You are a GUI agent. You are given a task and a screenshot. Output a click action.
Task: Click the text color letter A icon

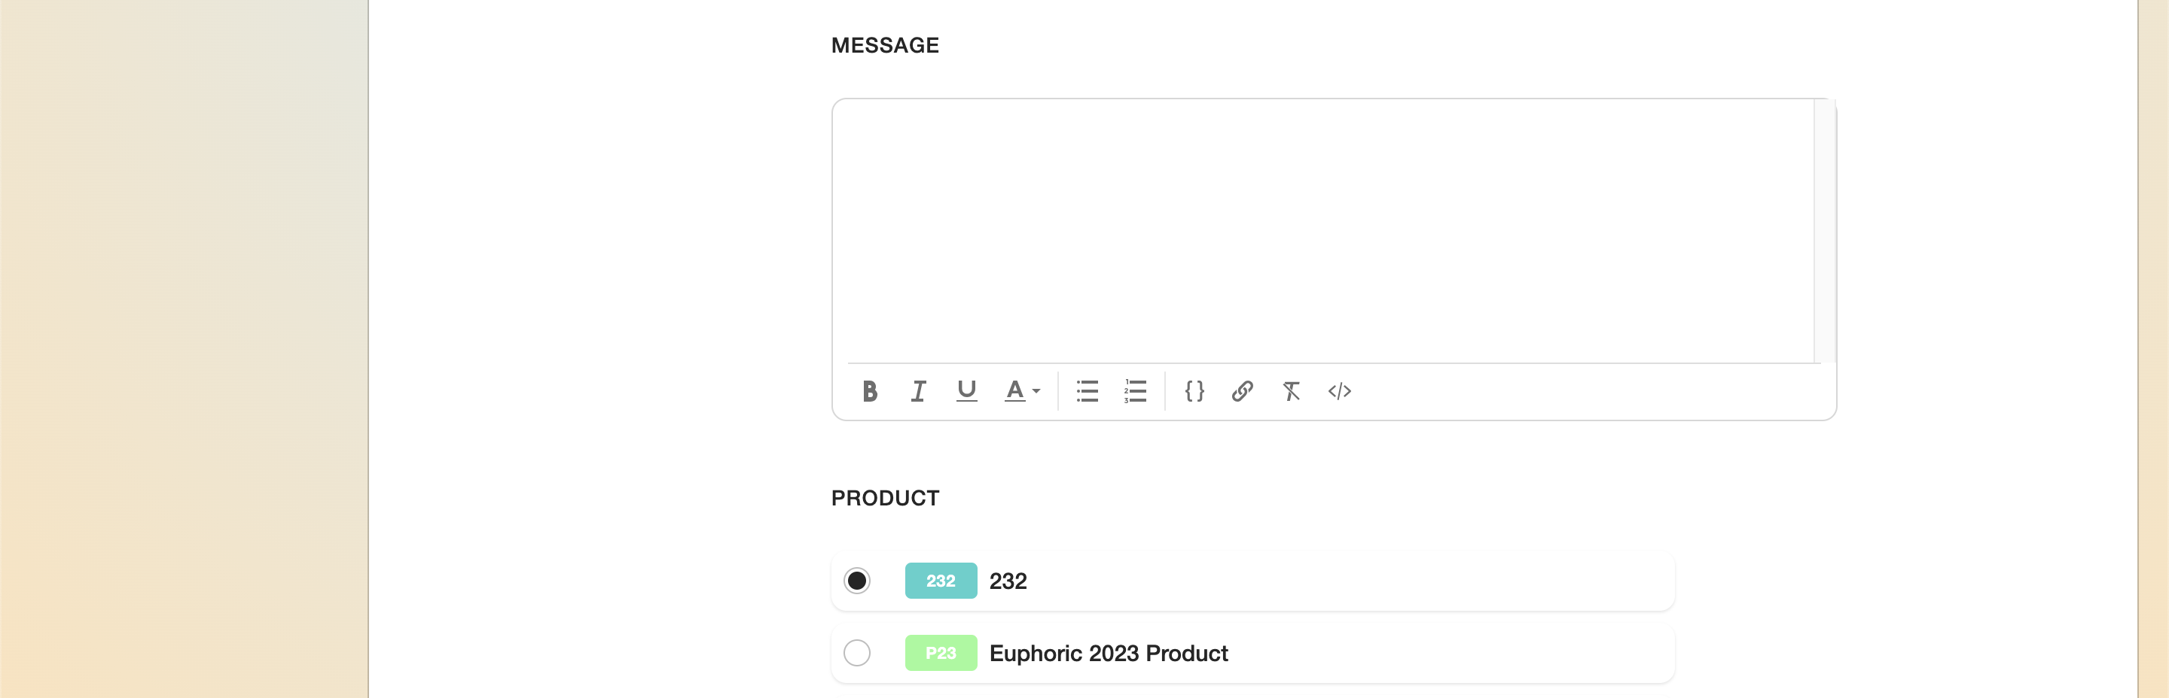(1014, 391)
